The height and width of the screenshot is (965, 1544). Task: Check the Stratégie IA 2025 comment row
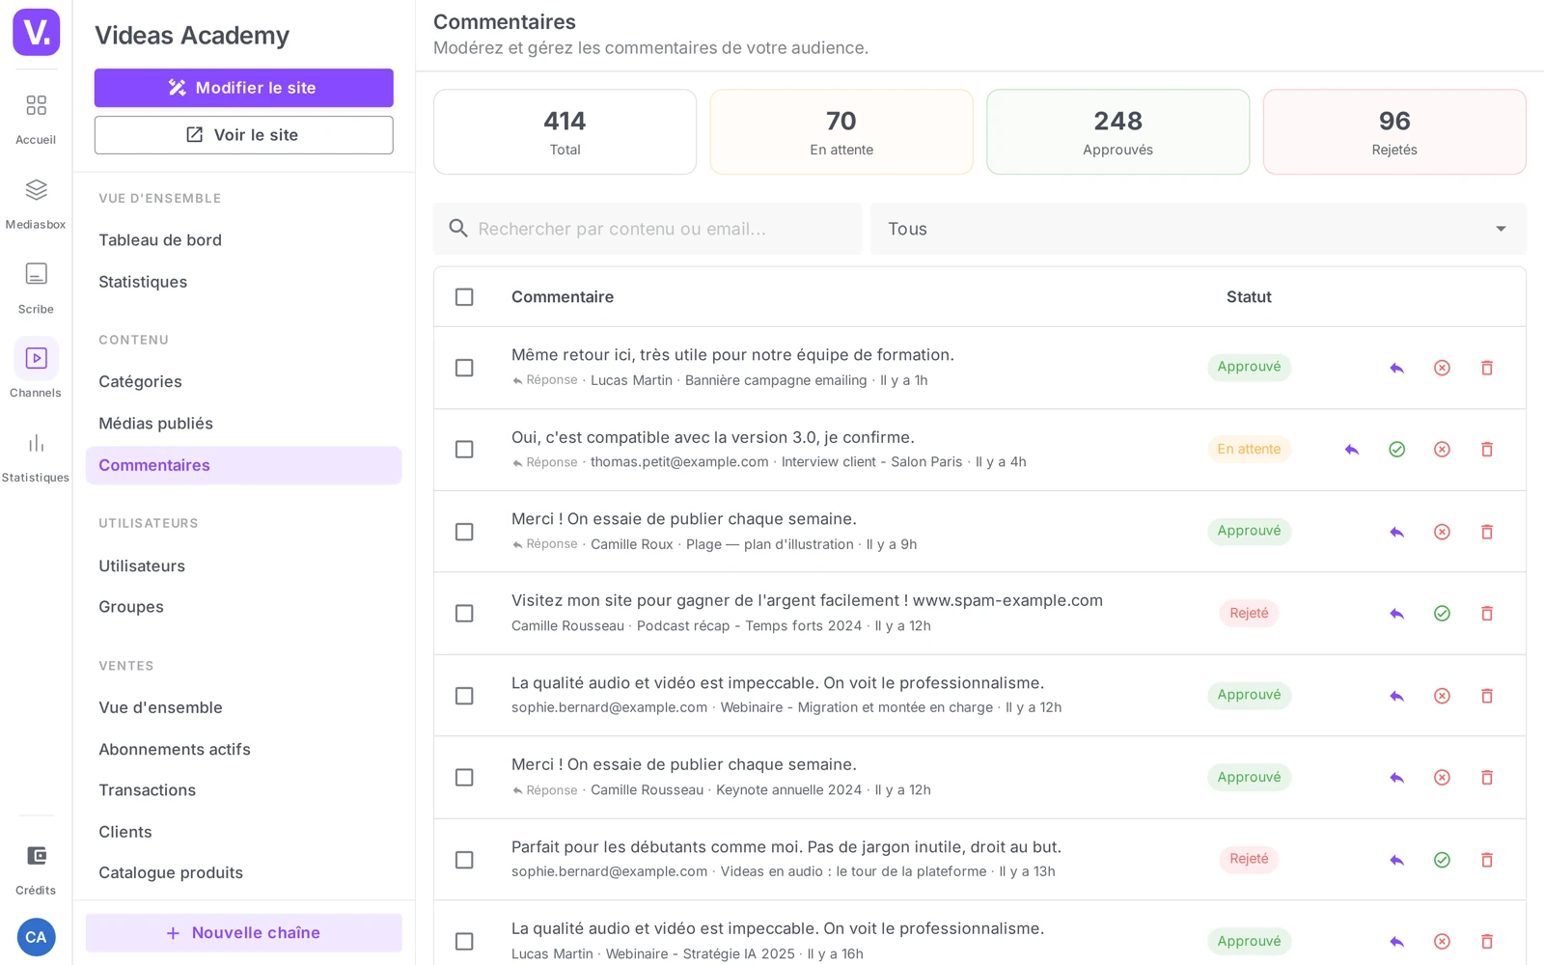click(x=464, y=942)
